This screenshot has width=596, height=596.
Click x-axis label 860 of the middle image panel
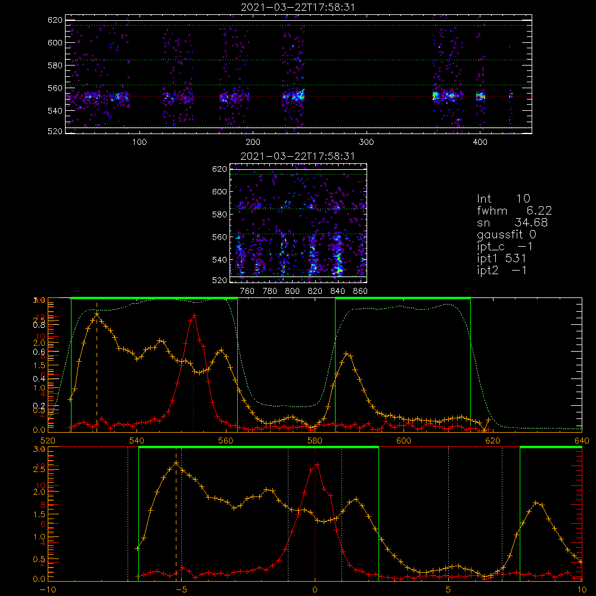tap(361, 291)
